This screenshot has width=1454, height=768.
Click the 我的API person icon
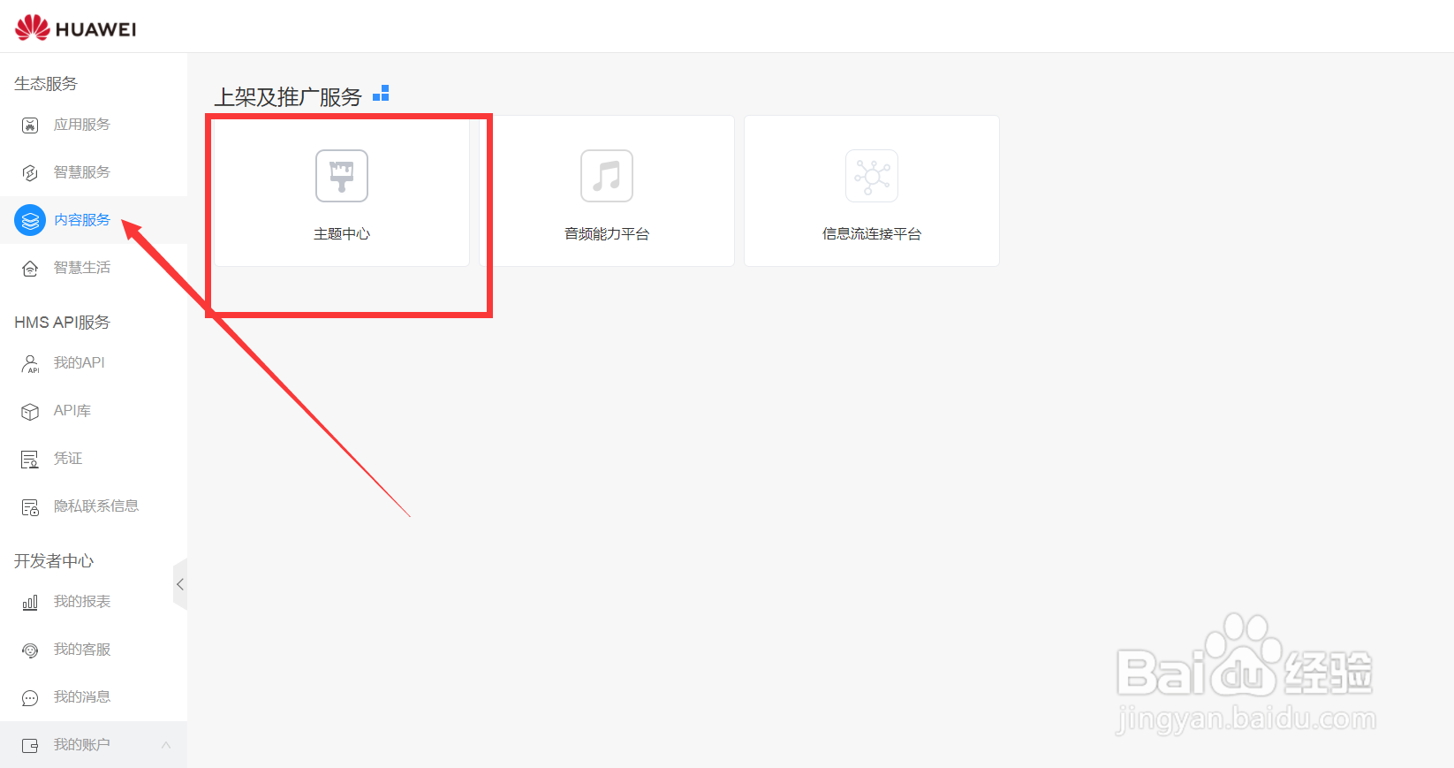[x=30, y=364]
